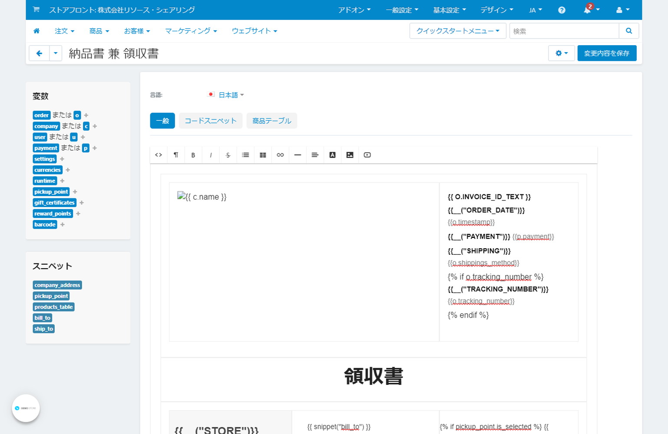Open the gear settings dropdown
This screenshot has width=668, height=434.
click(562, 53)
